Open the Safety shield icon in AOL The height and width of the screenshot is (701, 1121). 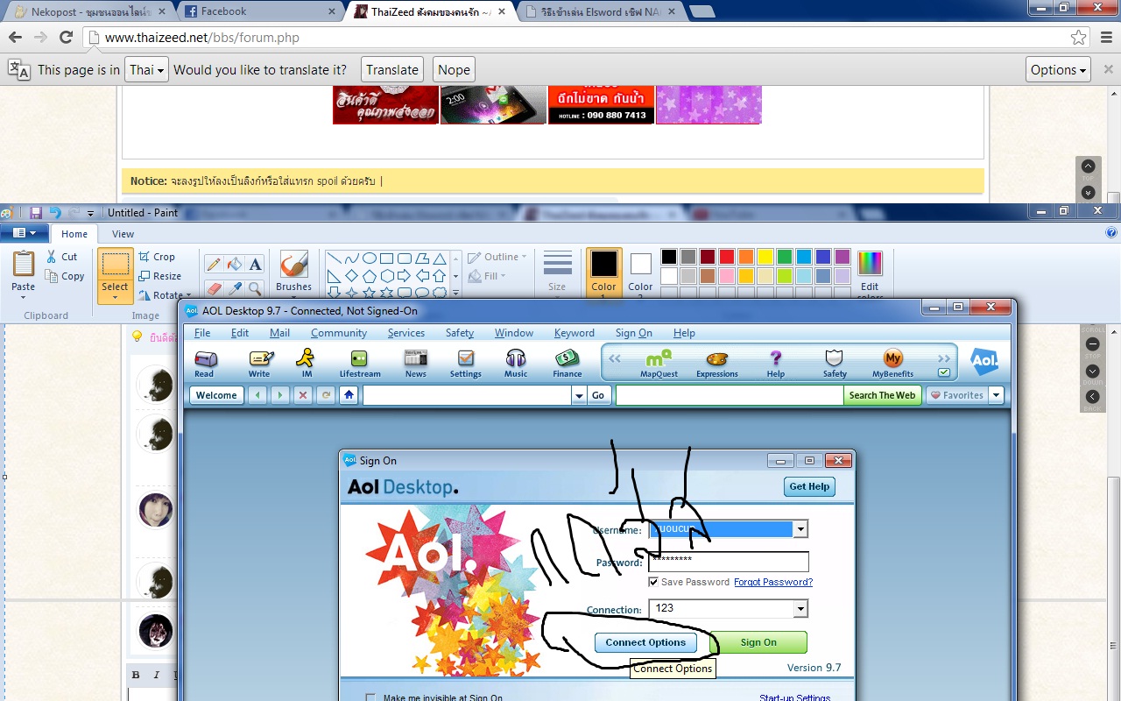(x=835, y=363)
